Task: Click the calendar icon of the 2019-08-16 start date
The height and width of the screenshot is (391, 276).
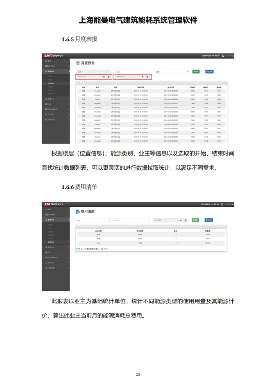Action: tap(109, 77)
